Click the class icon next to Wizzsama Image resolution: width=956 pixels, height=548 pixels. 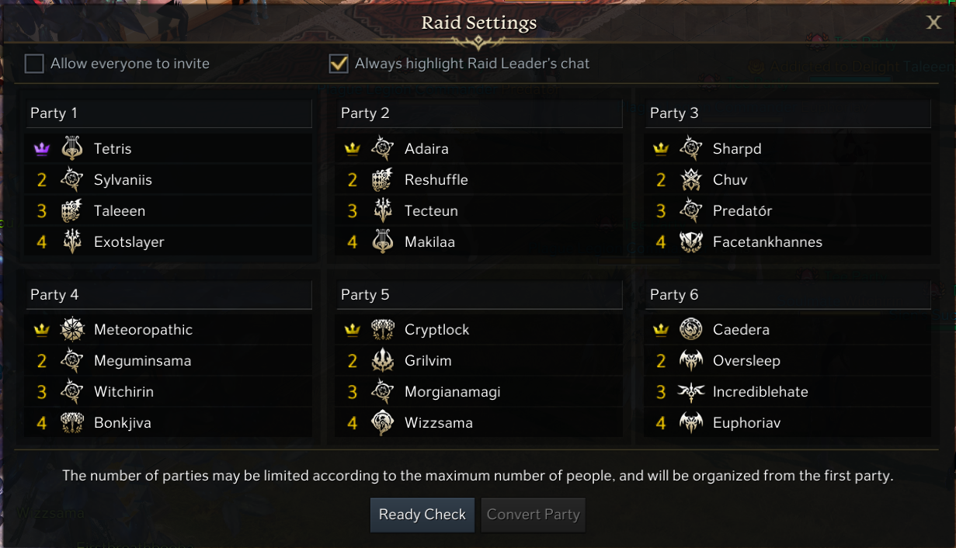(x=383, y=422)
